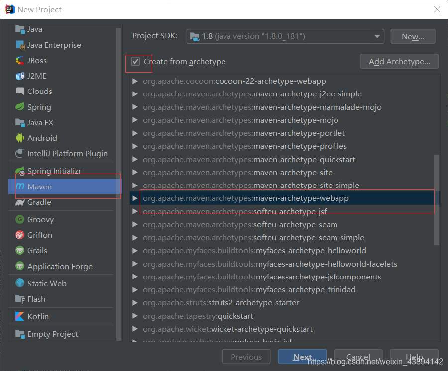Image resolution: width=448 pixels, height=371 pixels.
Task: Click the Previous button
Action: pos(246,357)
